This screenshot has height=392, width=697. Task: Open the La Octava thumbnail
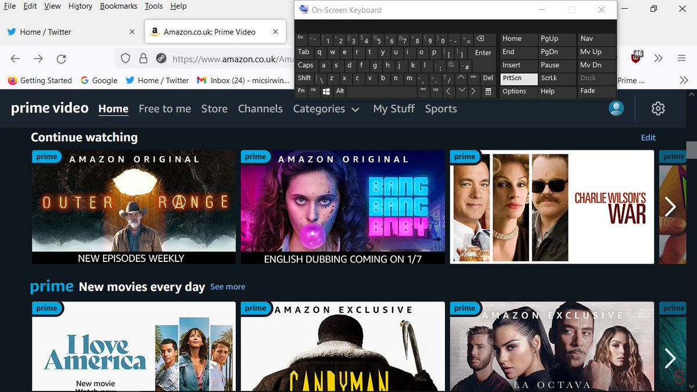point(552,346)
